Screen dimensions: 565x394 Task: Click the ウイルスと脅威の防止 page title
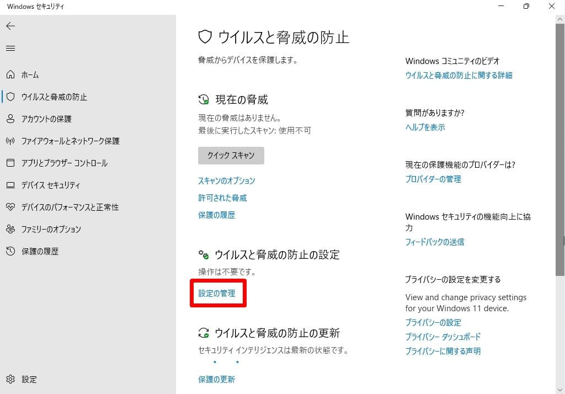(x=284, y=38)
